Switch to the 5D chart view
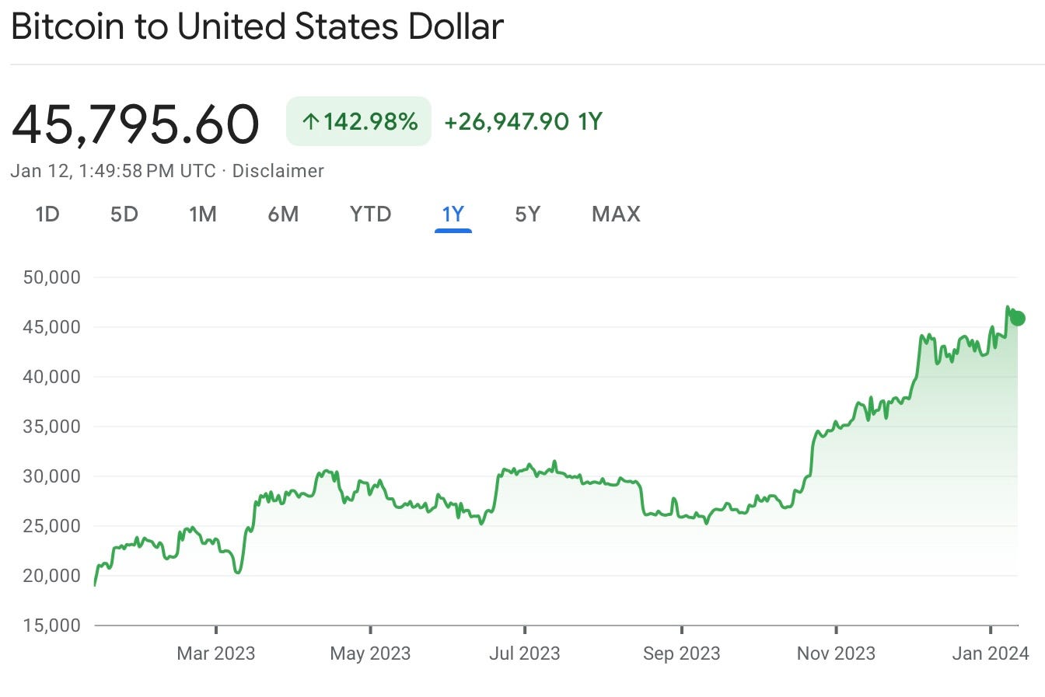 124,214
